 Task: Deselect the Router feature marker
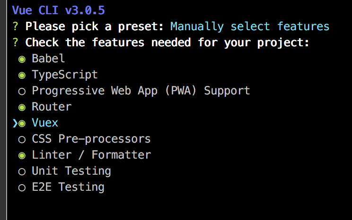(21, 107)
